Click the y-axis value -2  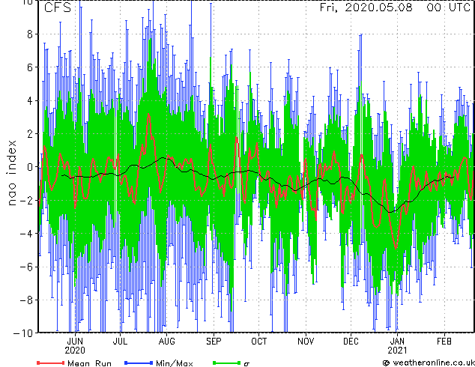coord(26,200)
